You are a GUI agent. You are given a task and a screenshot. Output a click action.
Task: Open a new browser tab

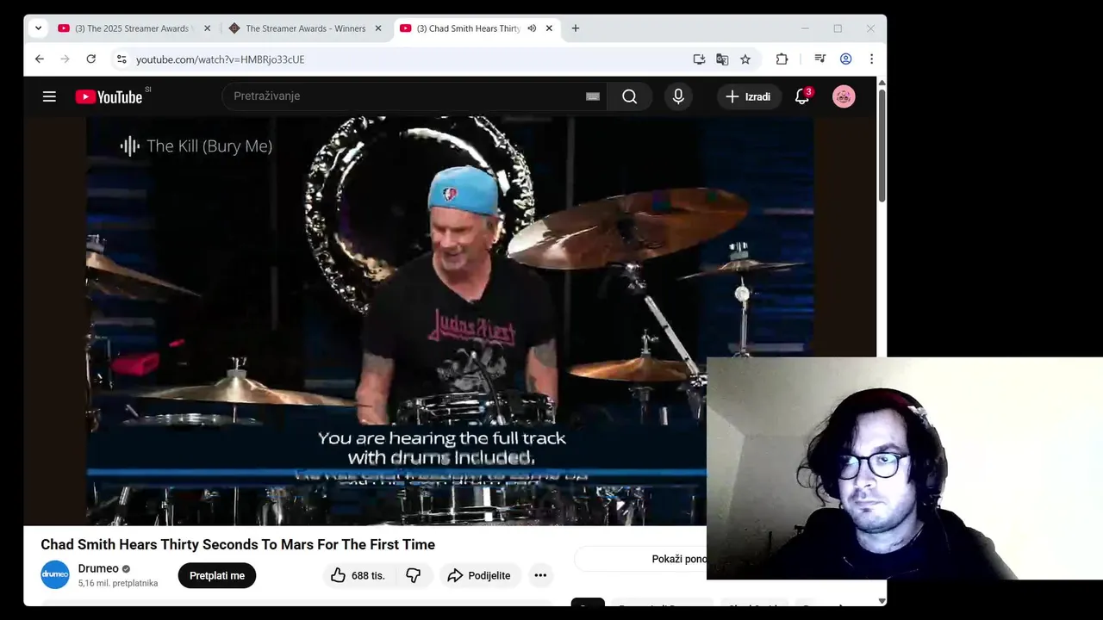[576, 28]
